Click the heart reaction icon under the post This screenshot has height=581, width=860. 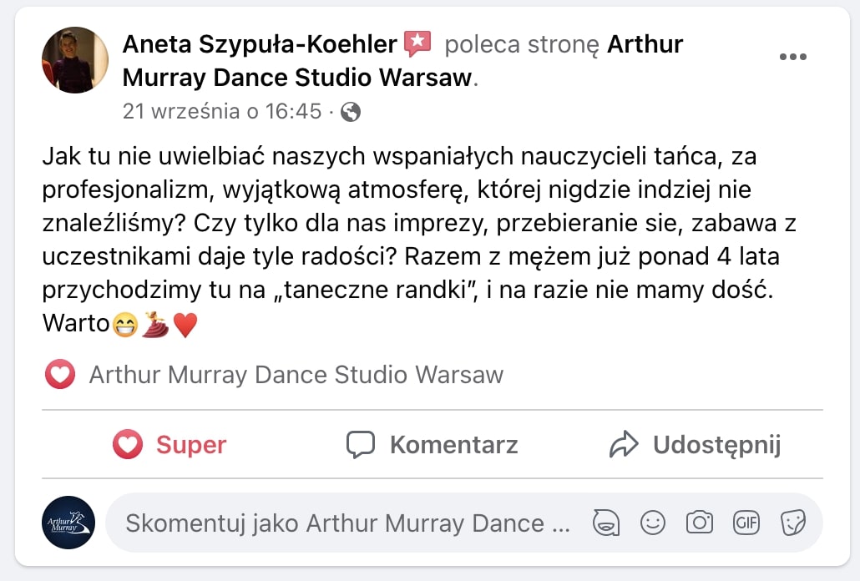[60, 375]
